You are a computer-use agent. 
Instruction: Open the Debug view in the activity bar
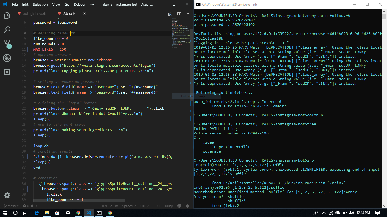tap(7, 58)
